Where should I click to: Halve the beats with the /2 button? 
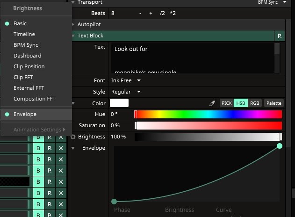162,13
